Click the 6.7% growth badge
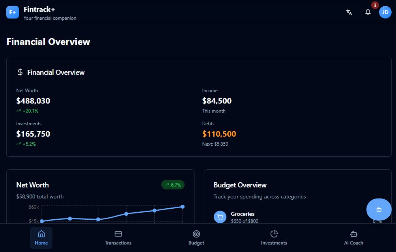396x252 pixels. pos(173,185)
